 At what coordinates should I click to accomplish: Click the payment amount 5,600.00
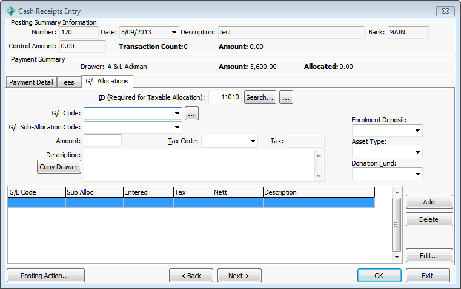tap(264, 67)
